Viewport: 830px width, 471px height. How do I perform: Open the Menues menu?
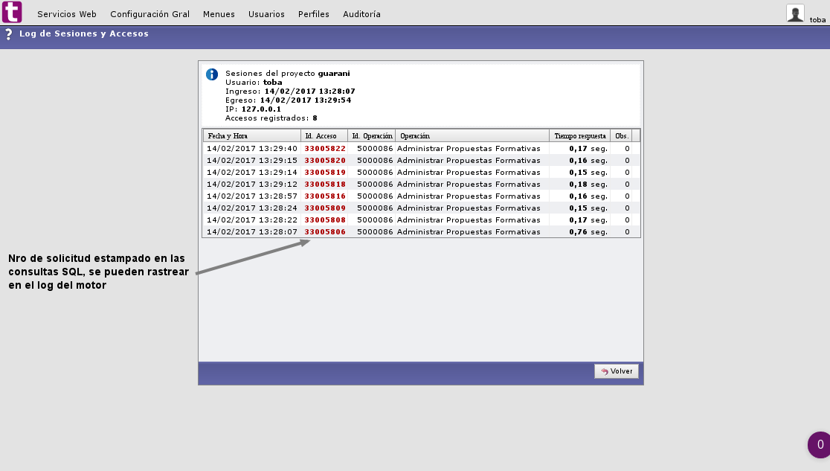coord(219,14)
